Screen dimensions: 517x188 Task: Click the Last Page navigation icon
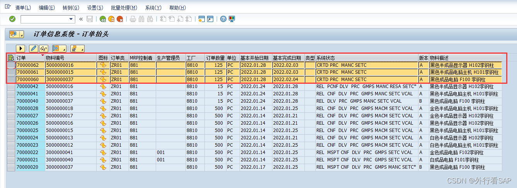point(189,19)
